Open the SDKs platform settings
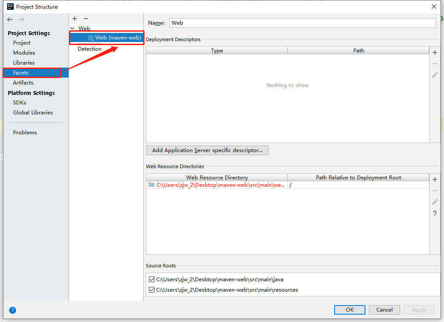This screenshot has width=444, height=322. pyautogui.click(x=20, y=103)
